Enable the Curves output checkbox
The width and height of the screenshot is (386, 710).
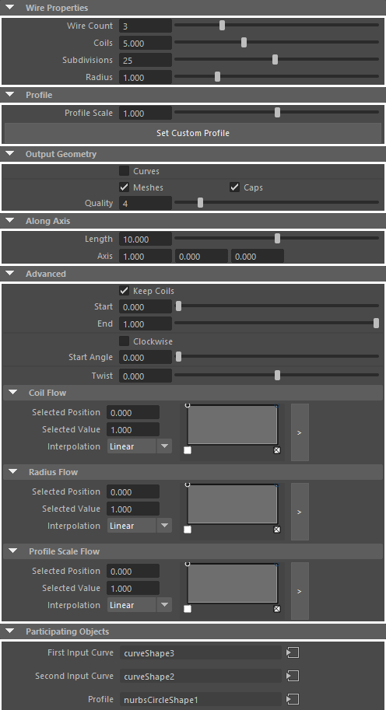tap(125, 171)
